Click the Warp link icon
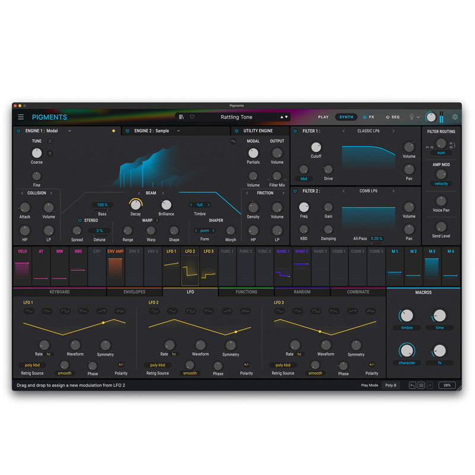The image size is (475, 475). coord(157,220)
